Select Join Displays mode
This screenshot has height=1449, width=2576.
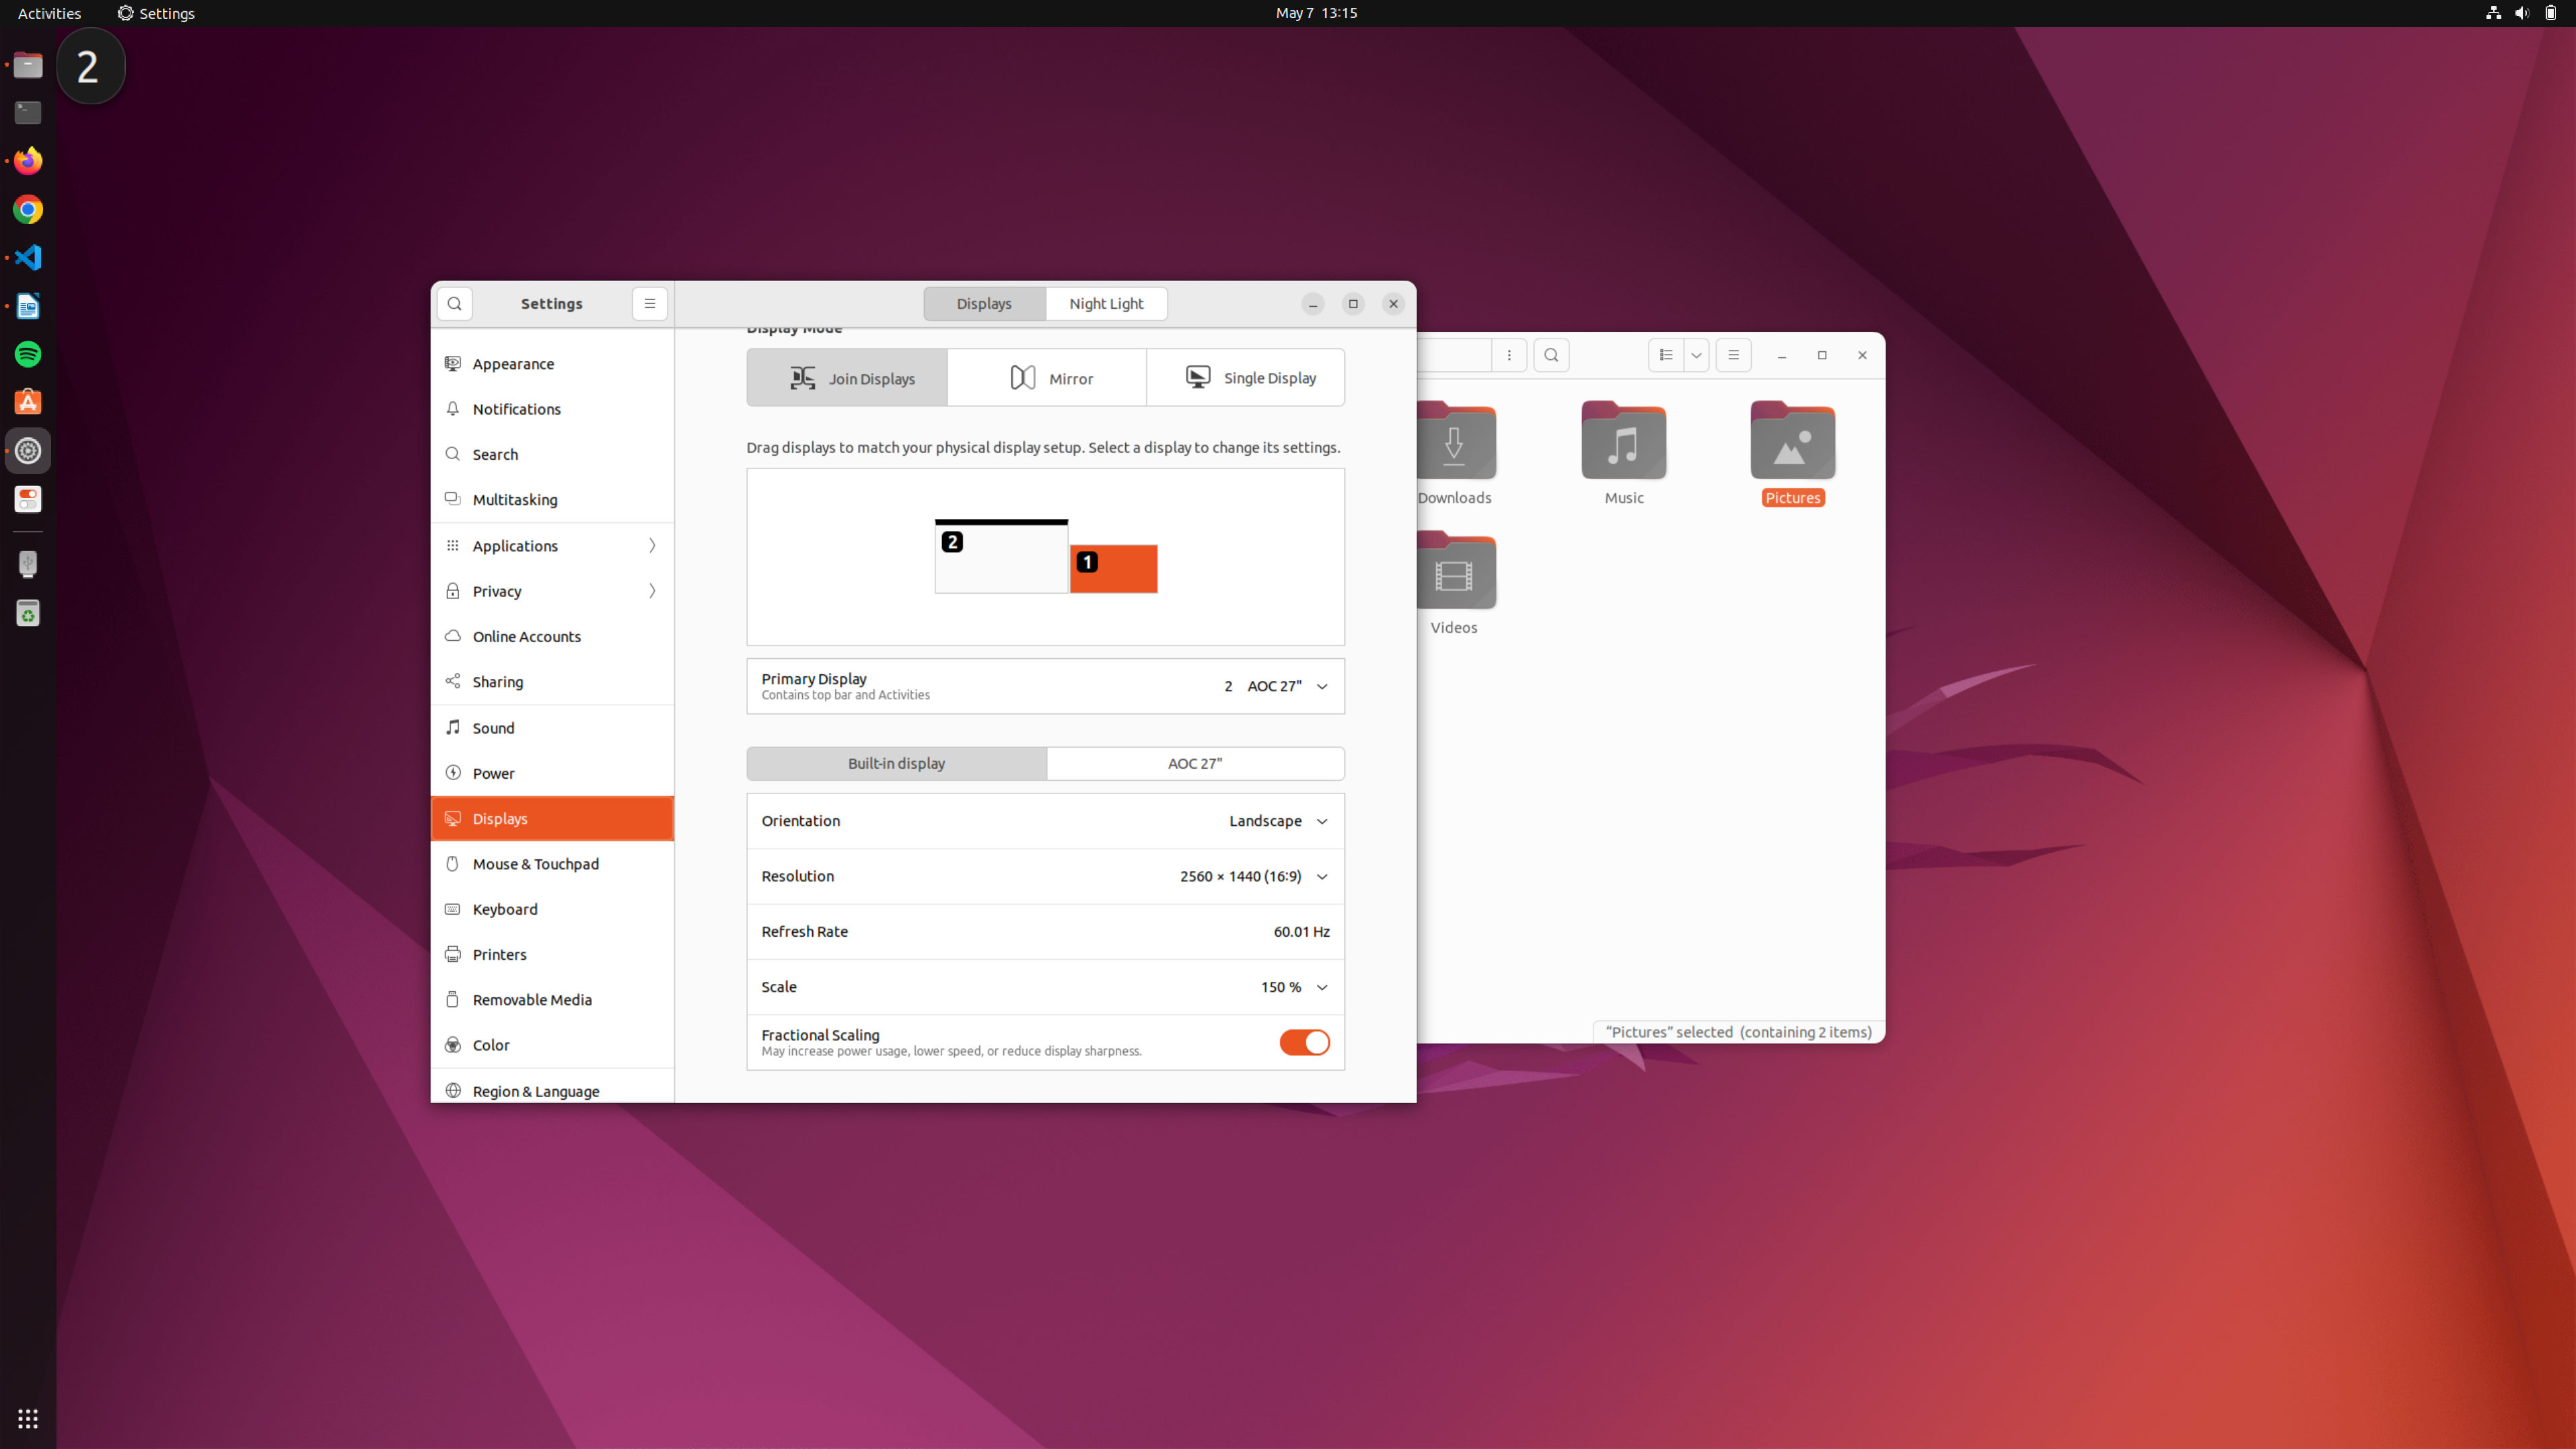[x=847, y=378]
